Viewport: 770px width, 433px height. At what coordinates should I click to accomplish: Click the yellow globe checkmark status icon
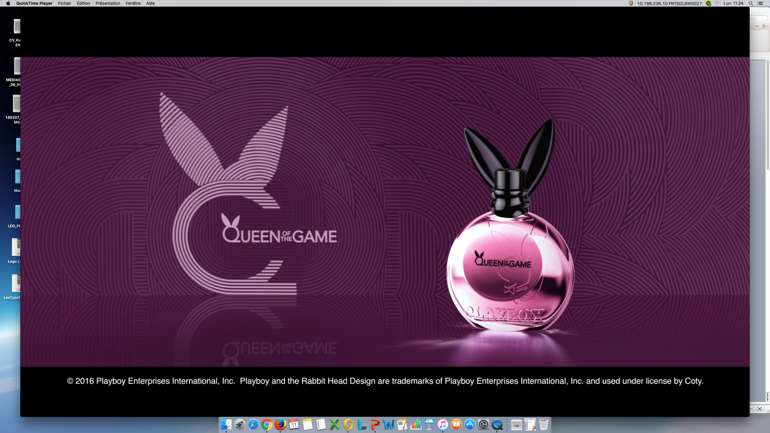point(708,3)
